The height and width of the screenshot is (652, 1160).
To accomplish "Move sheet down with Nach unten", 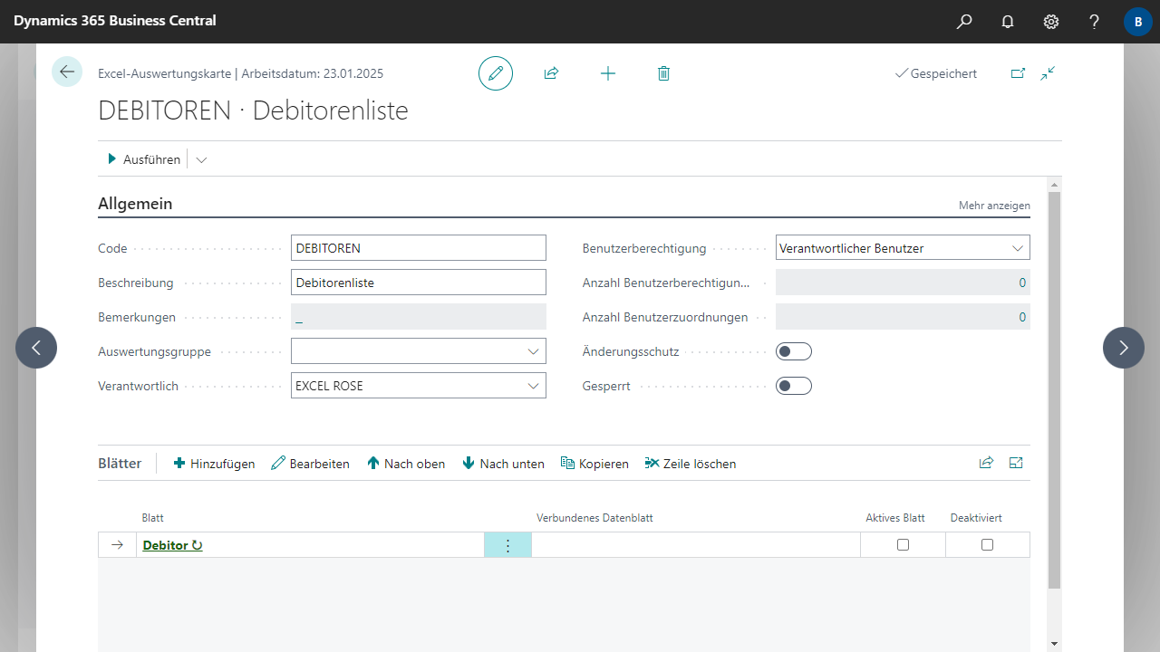I will tap(503, 464).
